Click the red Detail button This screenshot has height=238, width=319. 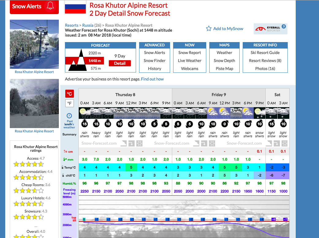point(120,63)
